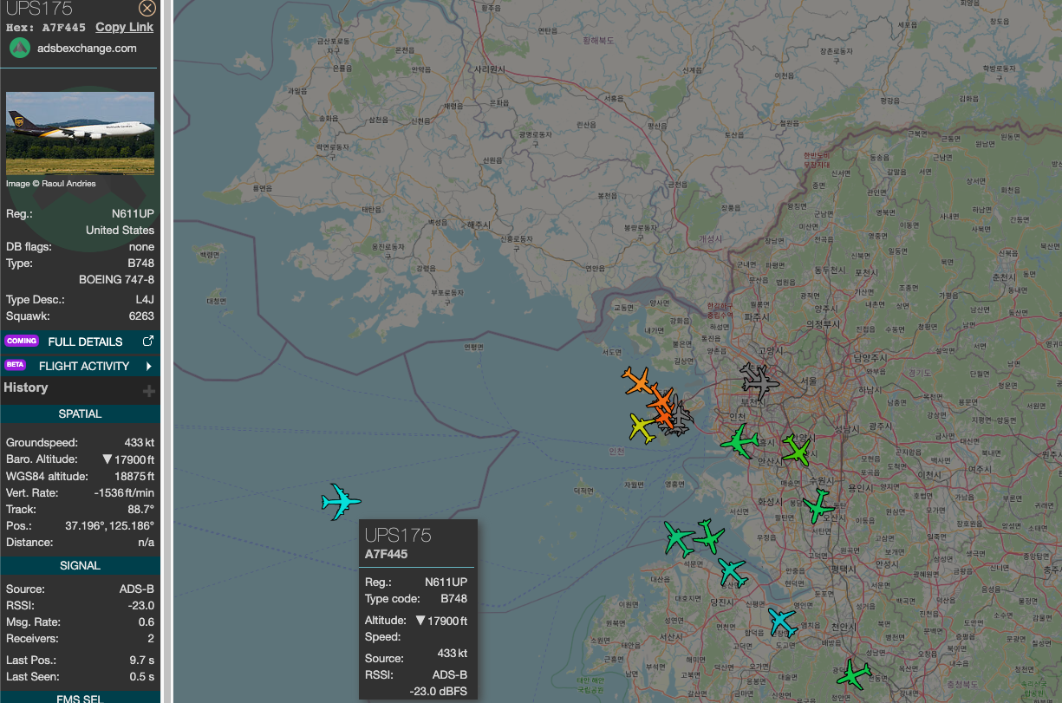Screen dimensions: 1062x703
Task: Click the United States country text
Action: click(120, 230)
